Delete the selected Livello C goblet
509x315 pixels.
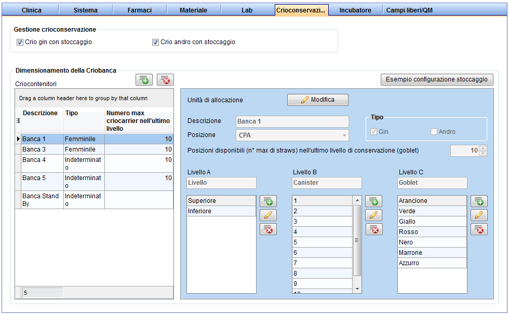pyautogui.click(x=479, y=229)
